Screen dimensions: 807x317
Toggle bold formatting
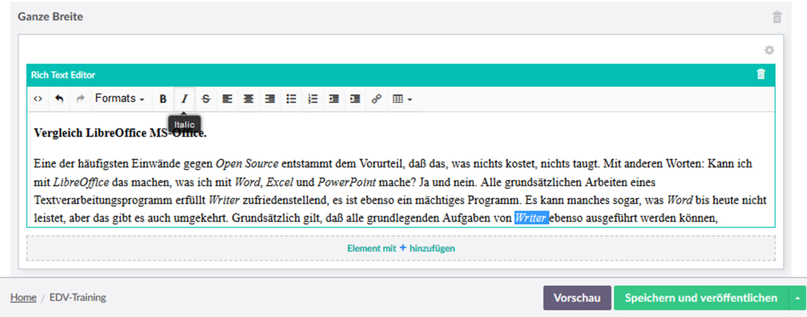[x=163, y=99]
